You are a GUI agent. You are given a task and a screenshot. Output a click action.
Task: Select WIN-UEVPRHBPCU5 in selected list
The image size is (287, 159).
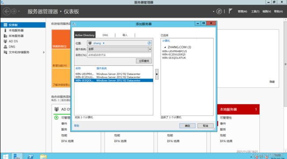coord(174,51)
